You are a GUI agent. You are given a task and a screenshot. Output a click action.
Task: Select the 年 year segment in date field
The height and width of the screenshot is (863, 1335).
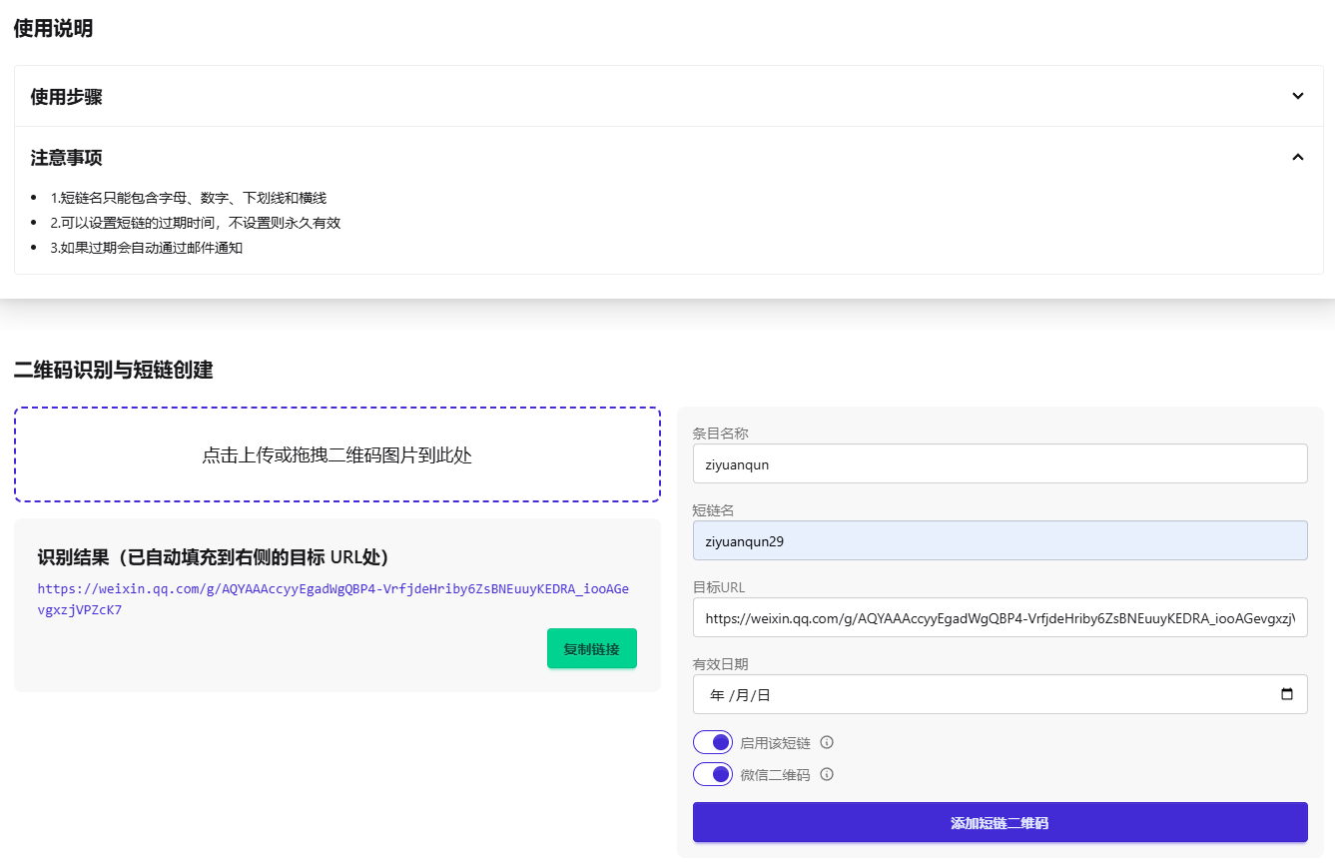[x=716, y=694]
